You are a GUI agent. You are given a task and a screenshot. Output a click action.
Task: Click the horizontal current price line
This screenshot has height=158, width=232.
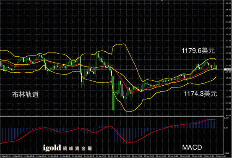click(x=112, y=70)
